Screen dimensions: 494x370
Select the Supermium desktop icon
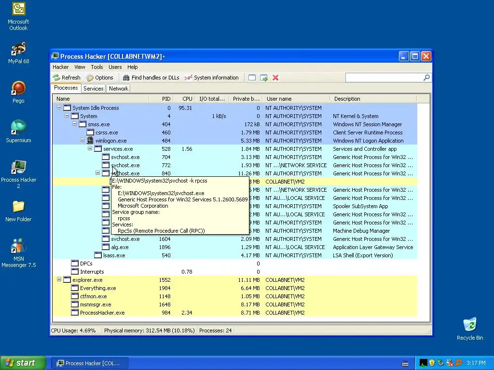[18, 132]
